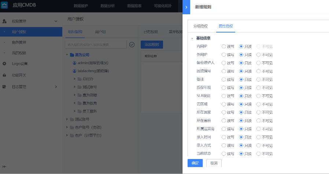Select 不可见 for 云区域
This screenshot has height=174, width=329.
pos(259,104)
